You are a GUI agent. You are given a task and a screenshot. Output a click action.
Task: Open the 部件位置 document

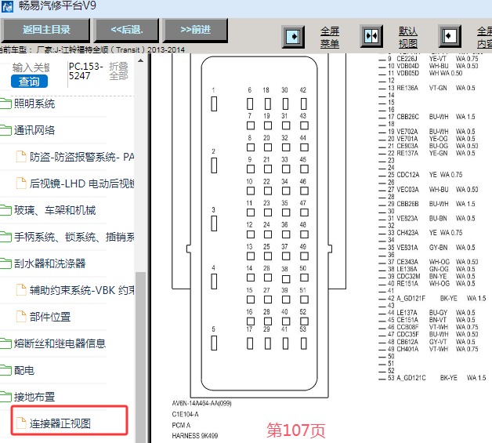point(50,317)
